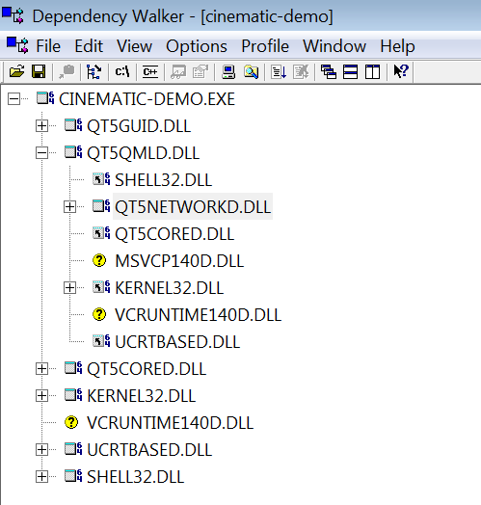
Task: Expand the top-level KERNEL32.DLL node
Action: point(41,395)
